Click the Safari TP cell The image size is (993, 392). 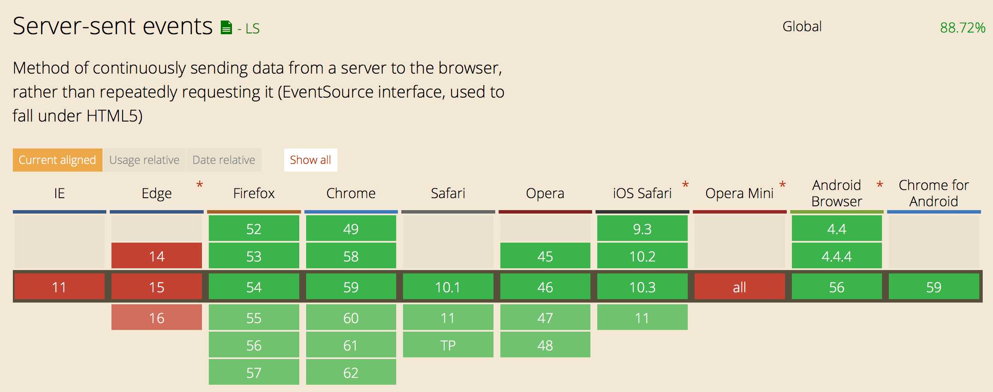(448, 345)
